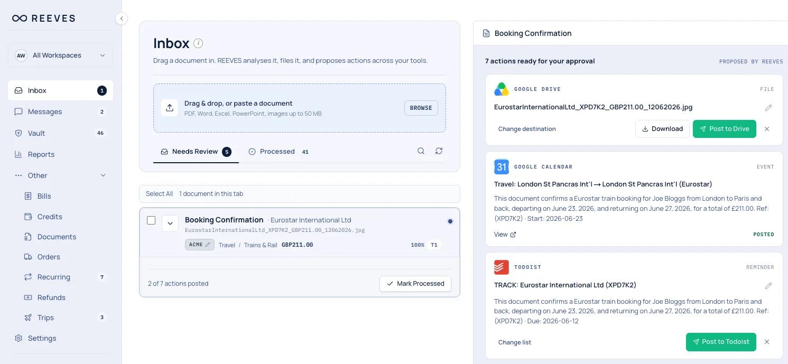Screen dimensions: 788x364
Task: Tick the Booking Confirmation document checkbox
Action: (151, 220)
